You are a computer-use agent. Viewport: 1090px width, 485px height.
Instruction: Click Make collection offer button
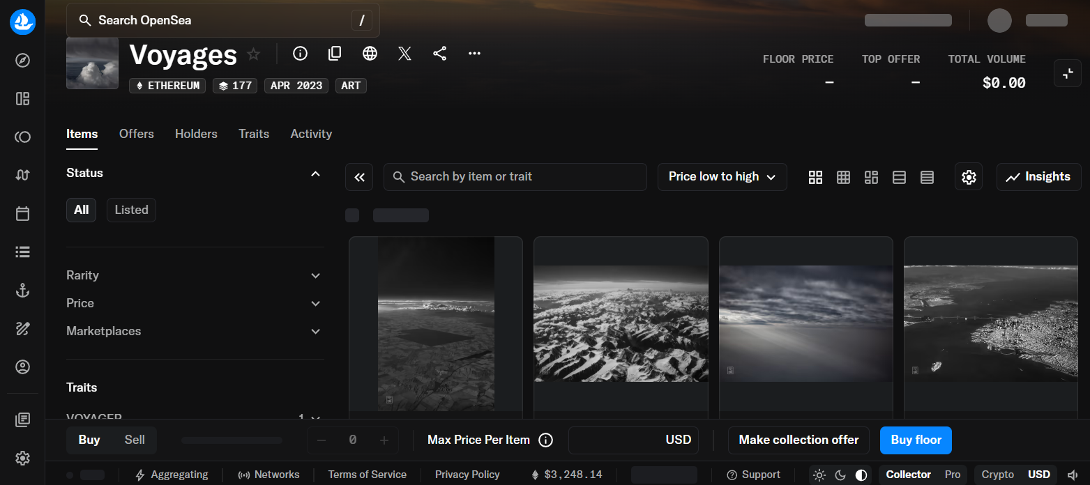pyautogui.click(x=798, y=440)
